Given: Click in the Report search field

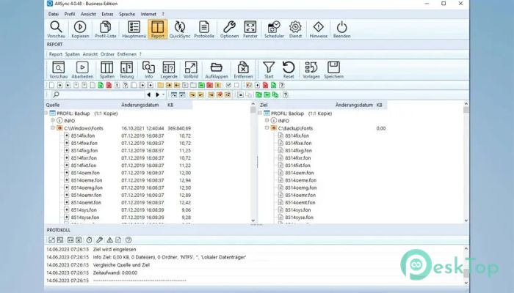Looking at the screenshot, I should click(x=98, y=94).
